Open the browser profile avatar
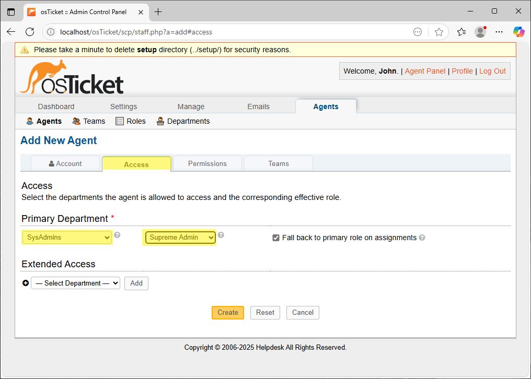This screenshot has height=379, width=531. point(480,32)
